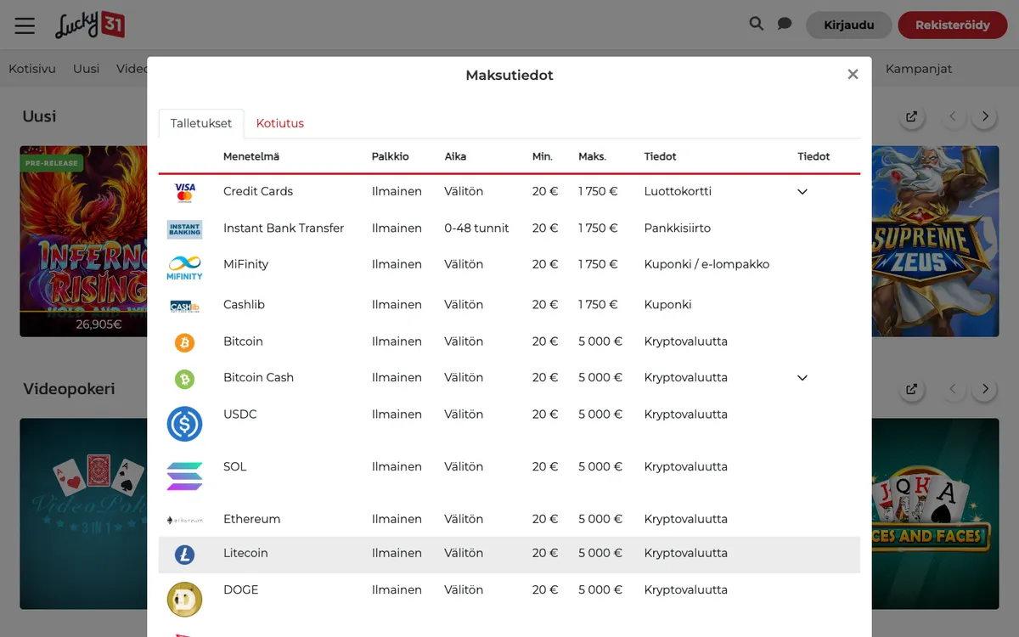
Task: Click the MiFinity infinity logo
Action: 184,267
